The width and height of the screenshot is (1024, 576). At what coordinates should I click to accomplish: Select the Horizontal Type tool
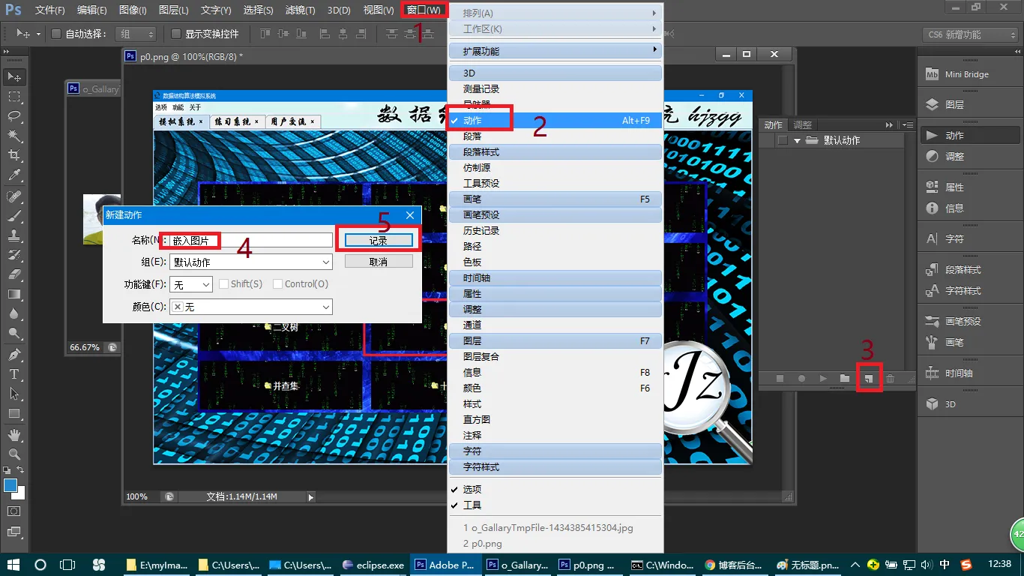pyautogui.click(x=14, y=374)
